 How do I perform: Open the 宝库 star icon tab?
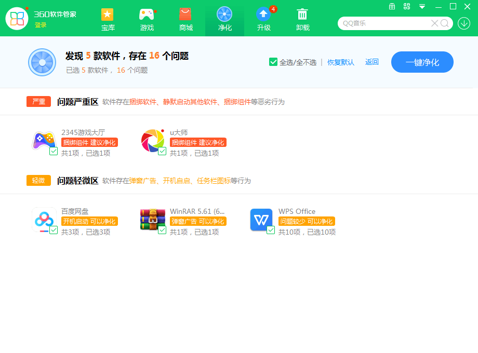(x=108, y=20)
